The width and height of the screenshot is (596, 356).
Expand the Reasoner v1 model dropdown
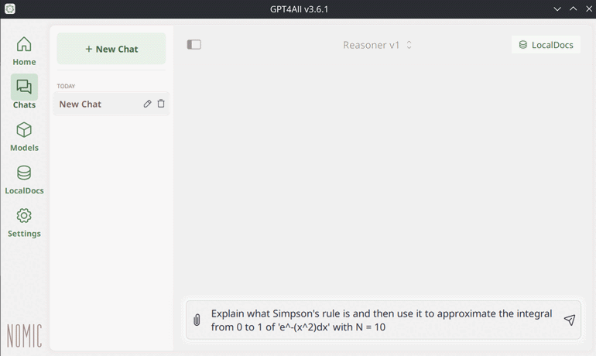tap(372, 45)
